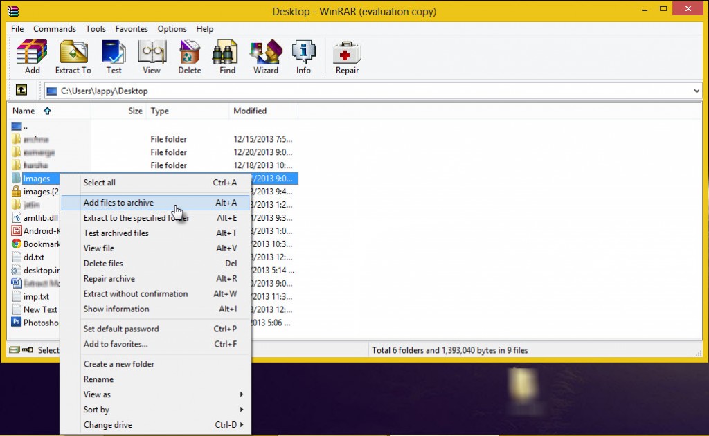Select Set default password option

click(x=121, y=329)
